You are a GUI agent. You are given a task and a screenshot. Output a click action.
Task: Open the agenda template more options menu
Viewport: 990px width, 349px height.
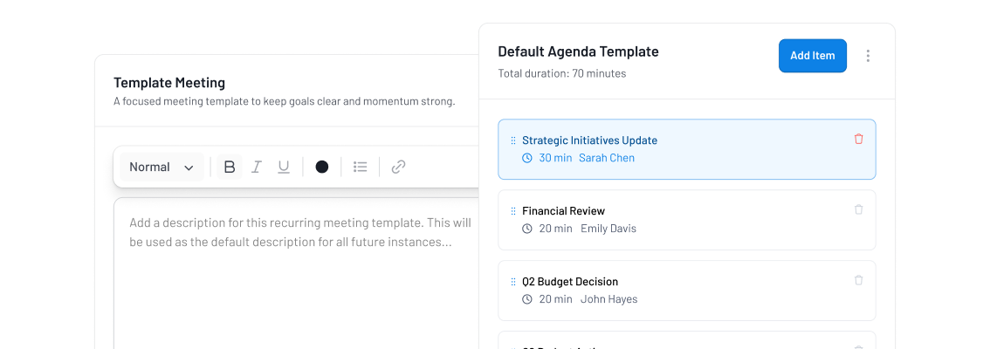pos(868,56)
